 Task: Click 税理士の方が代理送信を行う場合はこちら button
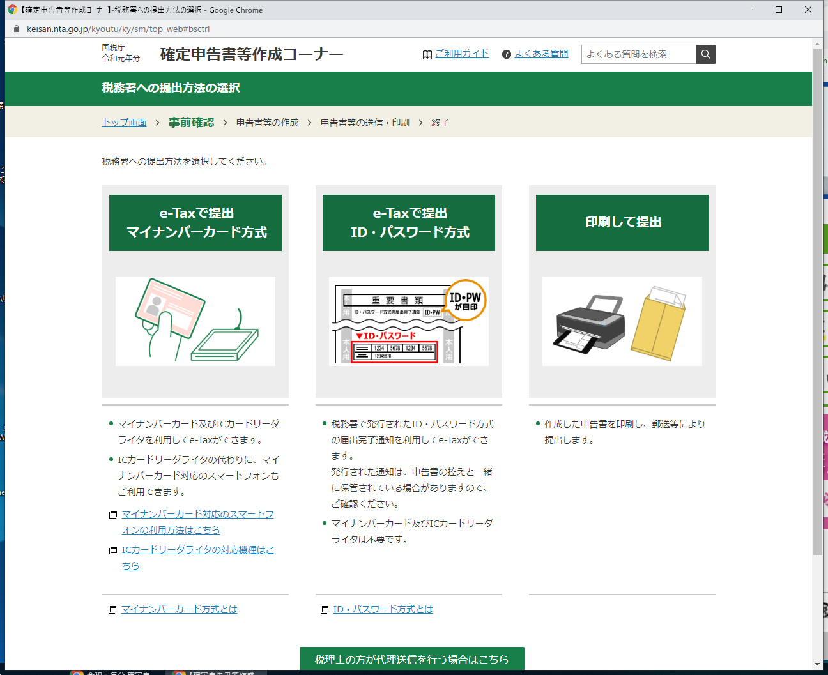(x=412, y=659)
